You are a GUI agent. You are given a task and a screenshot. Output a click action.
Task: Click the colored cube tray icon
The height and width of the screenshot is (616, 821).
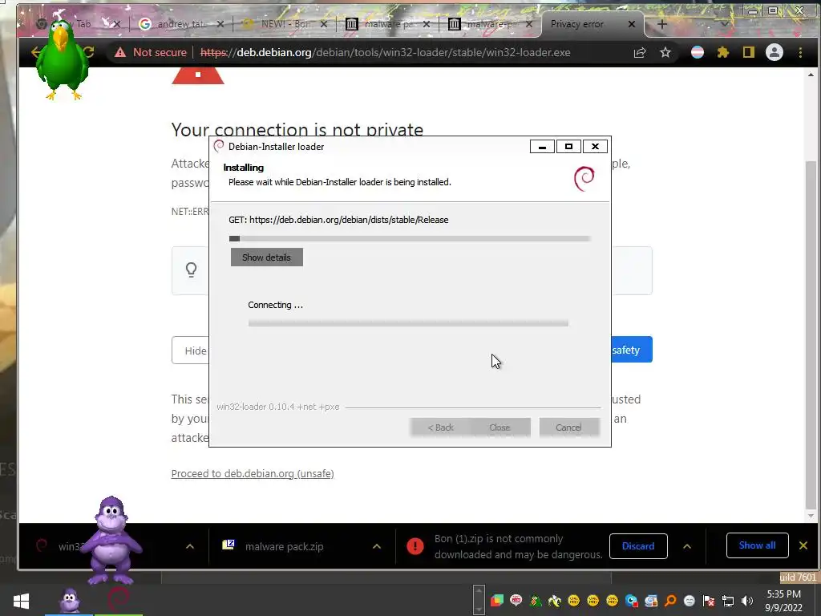tap(497, 600)
